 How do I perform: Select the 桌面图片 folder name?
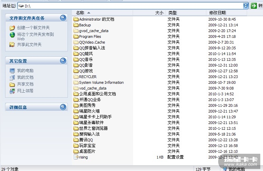click(x=87, y=151)
